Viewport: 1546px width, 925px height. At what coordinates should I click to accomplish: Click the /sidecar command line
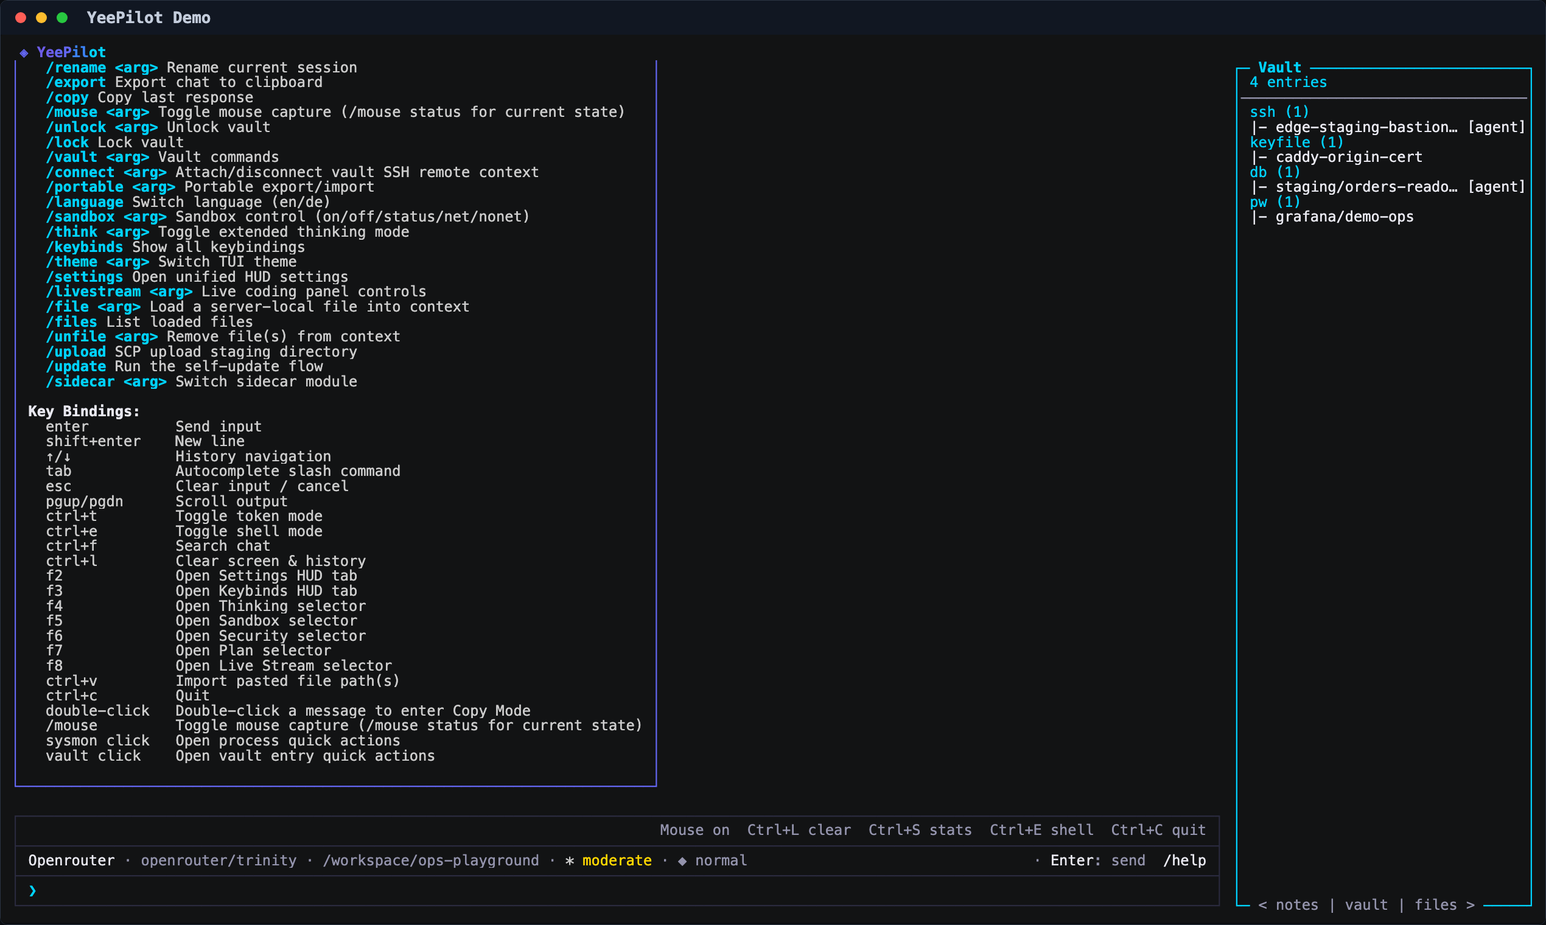[x=201, y=382]
